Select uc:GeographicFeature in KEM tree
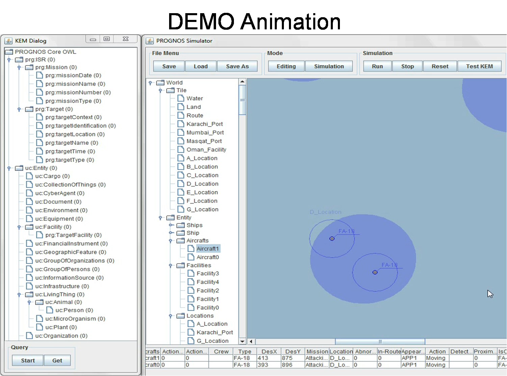Screen dimensions: 507x376 (x=71, y=252)
